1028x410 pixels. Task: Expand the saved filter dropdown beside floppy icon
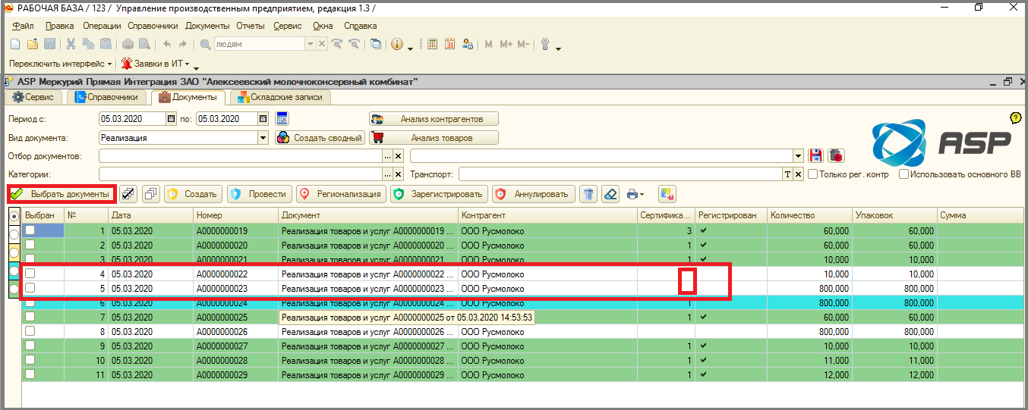tap(798, 156)
